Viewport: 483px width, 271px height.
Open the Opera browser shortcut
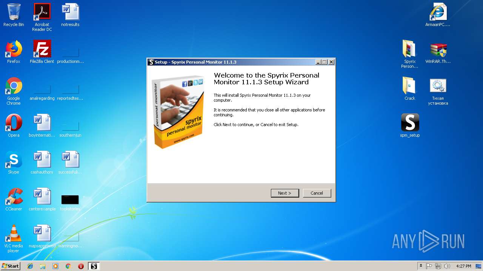(14, 126)
